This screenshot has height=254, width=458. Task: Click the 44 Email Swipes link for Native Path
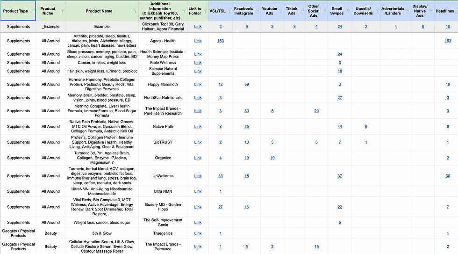click(340, 127)
